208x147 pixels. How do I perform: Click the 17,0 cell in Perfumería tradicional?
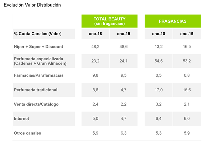click(x=158, y=90)
